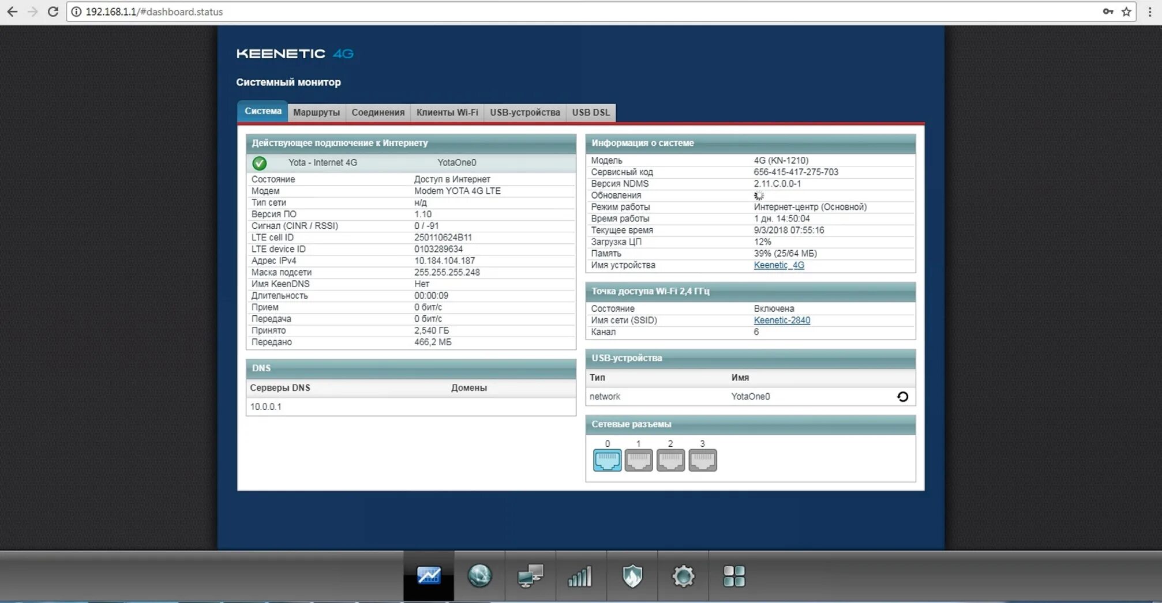1162x603 pixels.
Task: Click the LTE cell ID 250110624B11
Action: [x=443, y=238]
